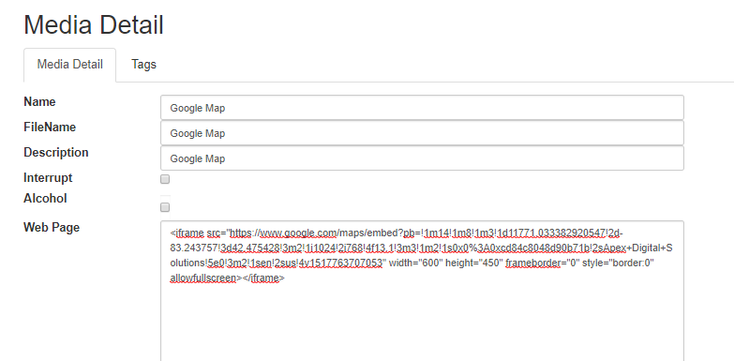The width and height of the screenshot is (734, 361).
Task: Click the Description label
Action: [x=55, y=153]
